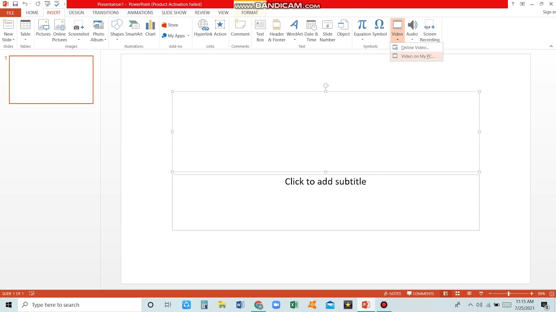The width and height of the screenshot is (556, 312).
Task: Run spell check from Quick Access Toolbar
Action: 57,4
